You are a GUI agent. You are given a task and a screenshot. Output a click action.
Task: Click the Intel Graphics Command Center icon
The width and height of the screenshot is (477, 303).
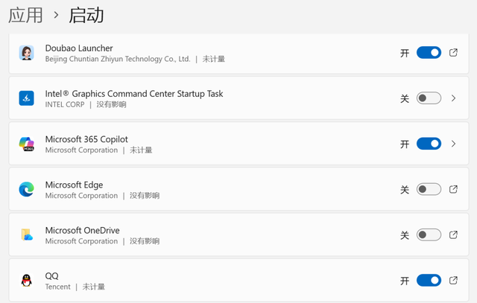click(x=27, y=98)
